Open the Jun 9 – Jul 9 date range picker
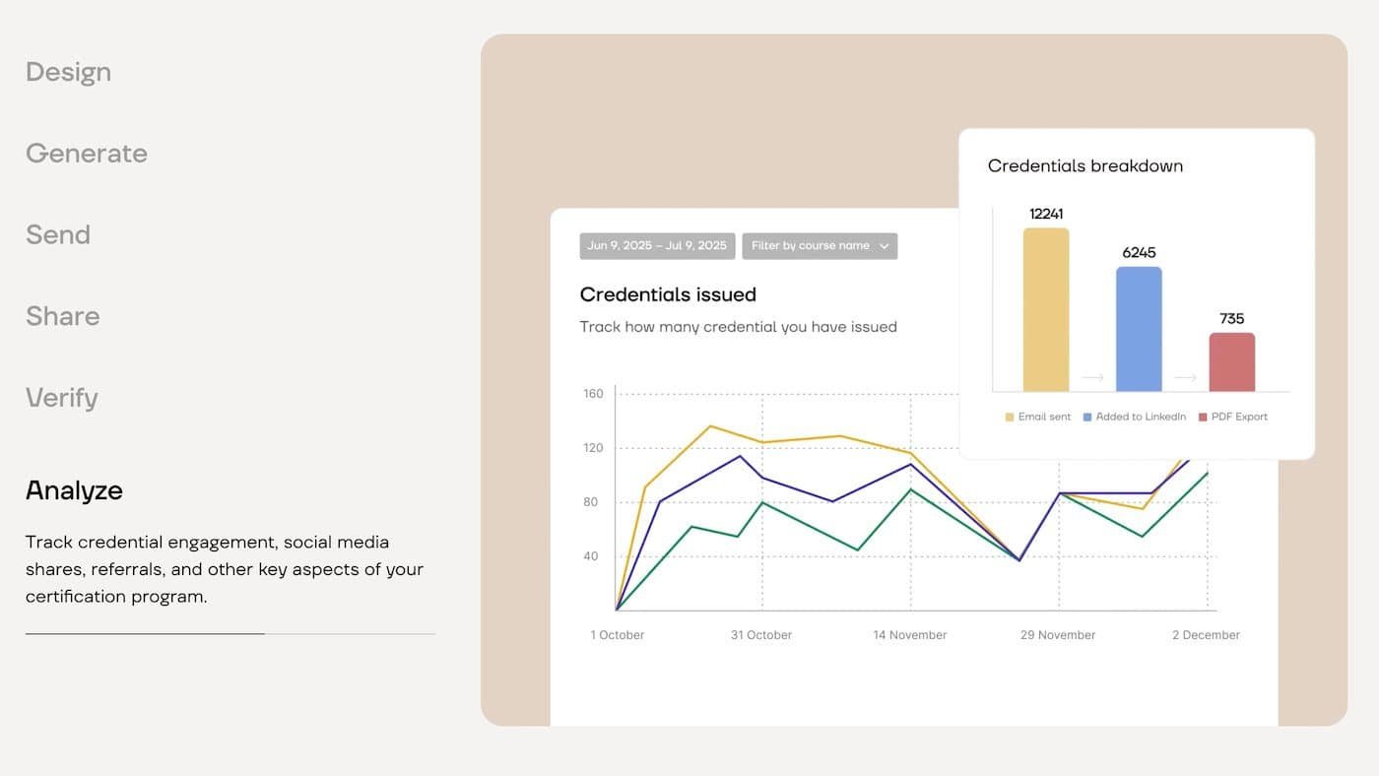 tap(657, 245)
